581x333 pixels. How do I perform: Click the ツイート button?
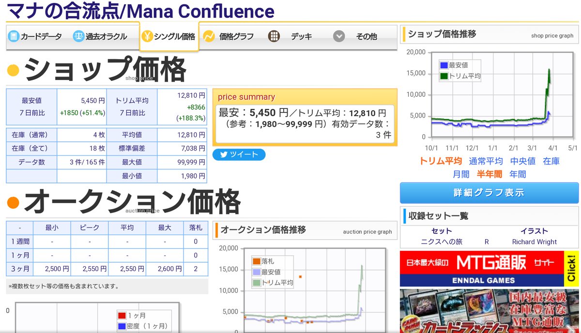click(x=239, y=155)
